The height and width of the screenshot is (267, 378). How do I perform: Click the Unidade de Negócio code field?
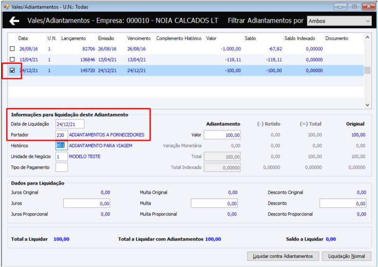pyautogui.click(x=61, y=157)
